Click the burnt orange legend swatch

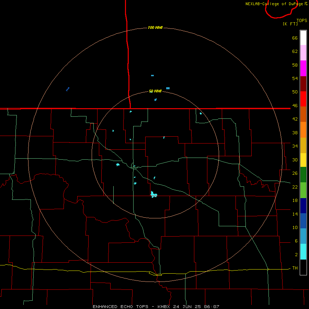(x=303, y=114)
